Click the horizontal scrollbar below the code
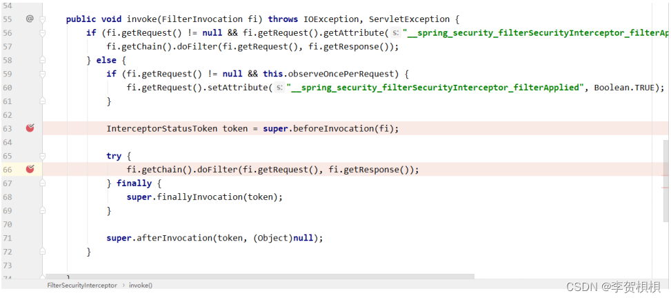 point(260,277)
